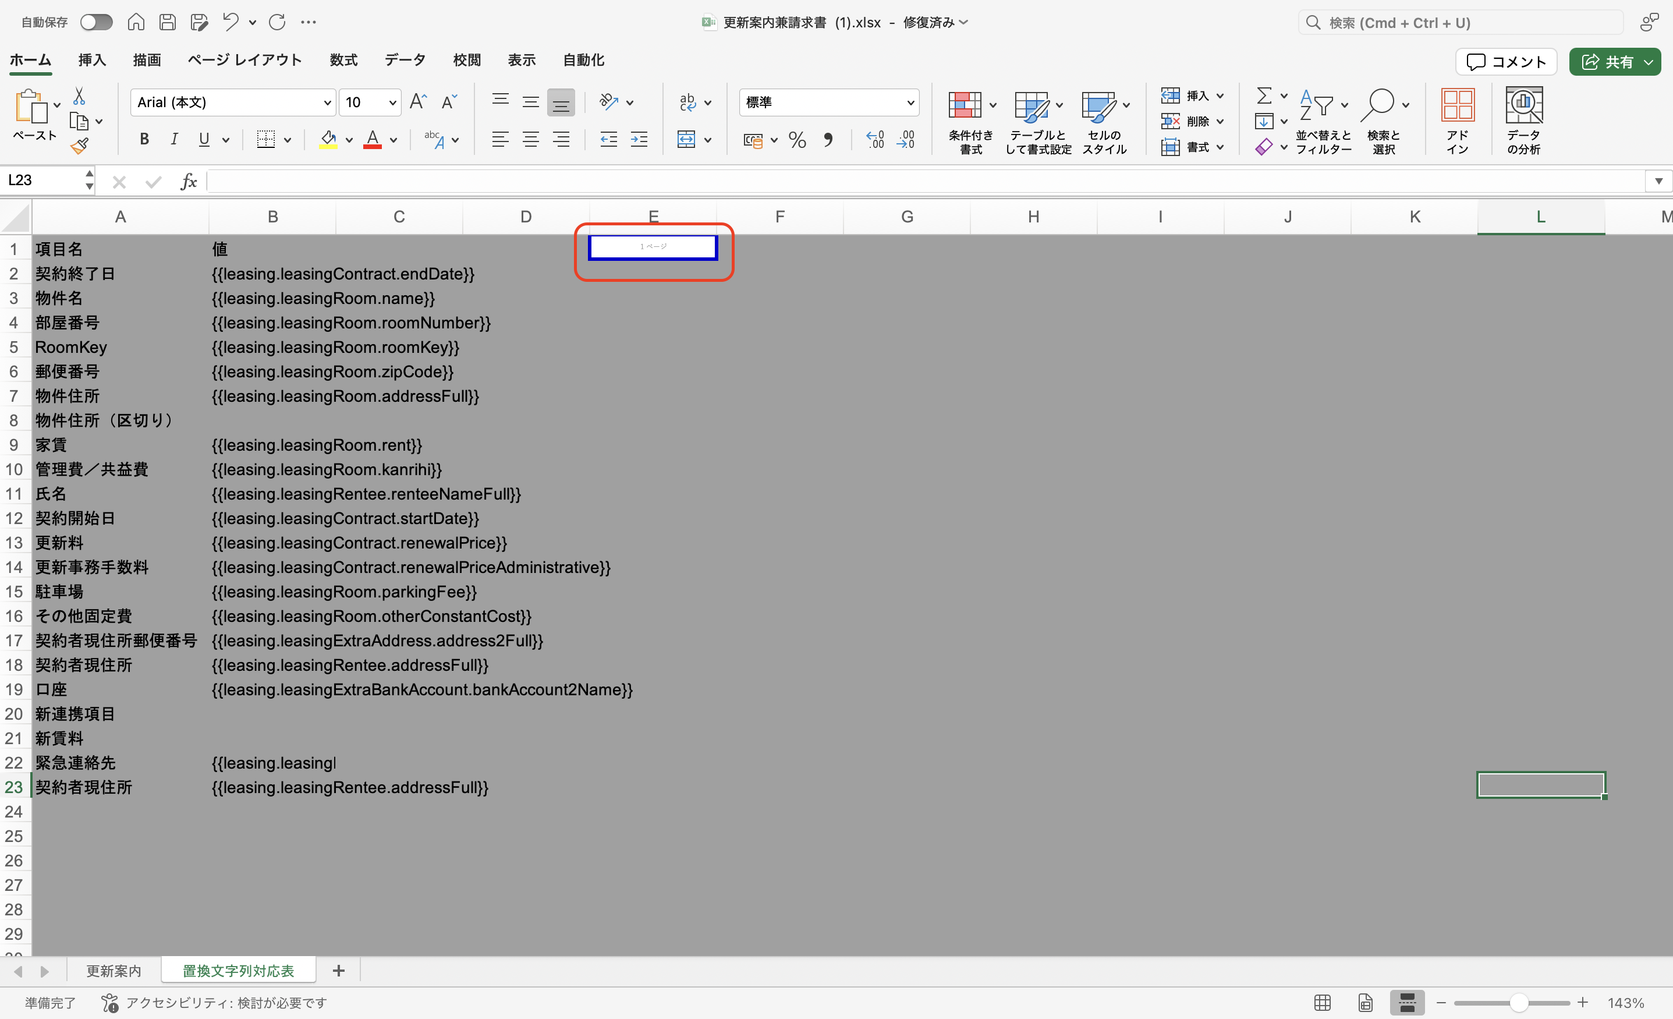Open Cell Styles gallery
This screenshot has height=1019, width=1673.
point(1104,121)
